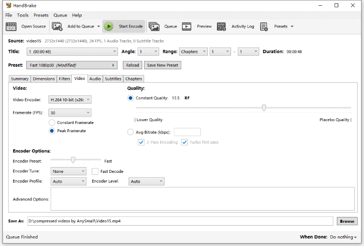Image resolution: width=364 pixels, height=246 pixels.
Task: Click the Save New Preset button
Action: pos(163,65)
